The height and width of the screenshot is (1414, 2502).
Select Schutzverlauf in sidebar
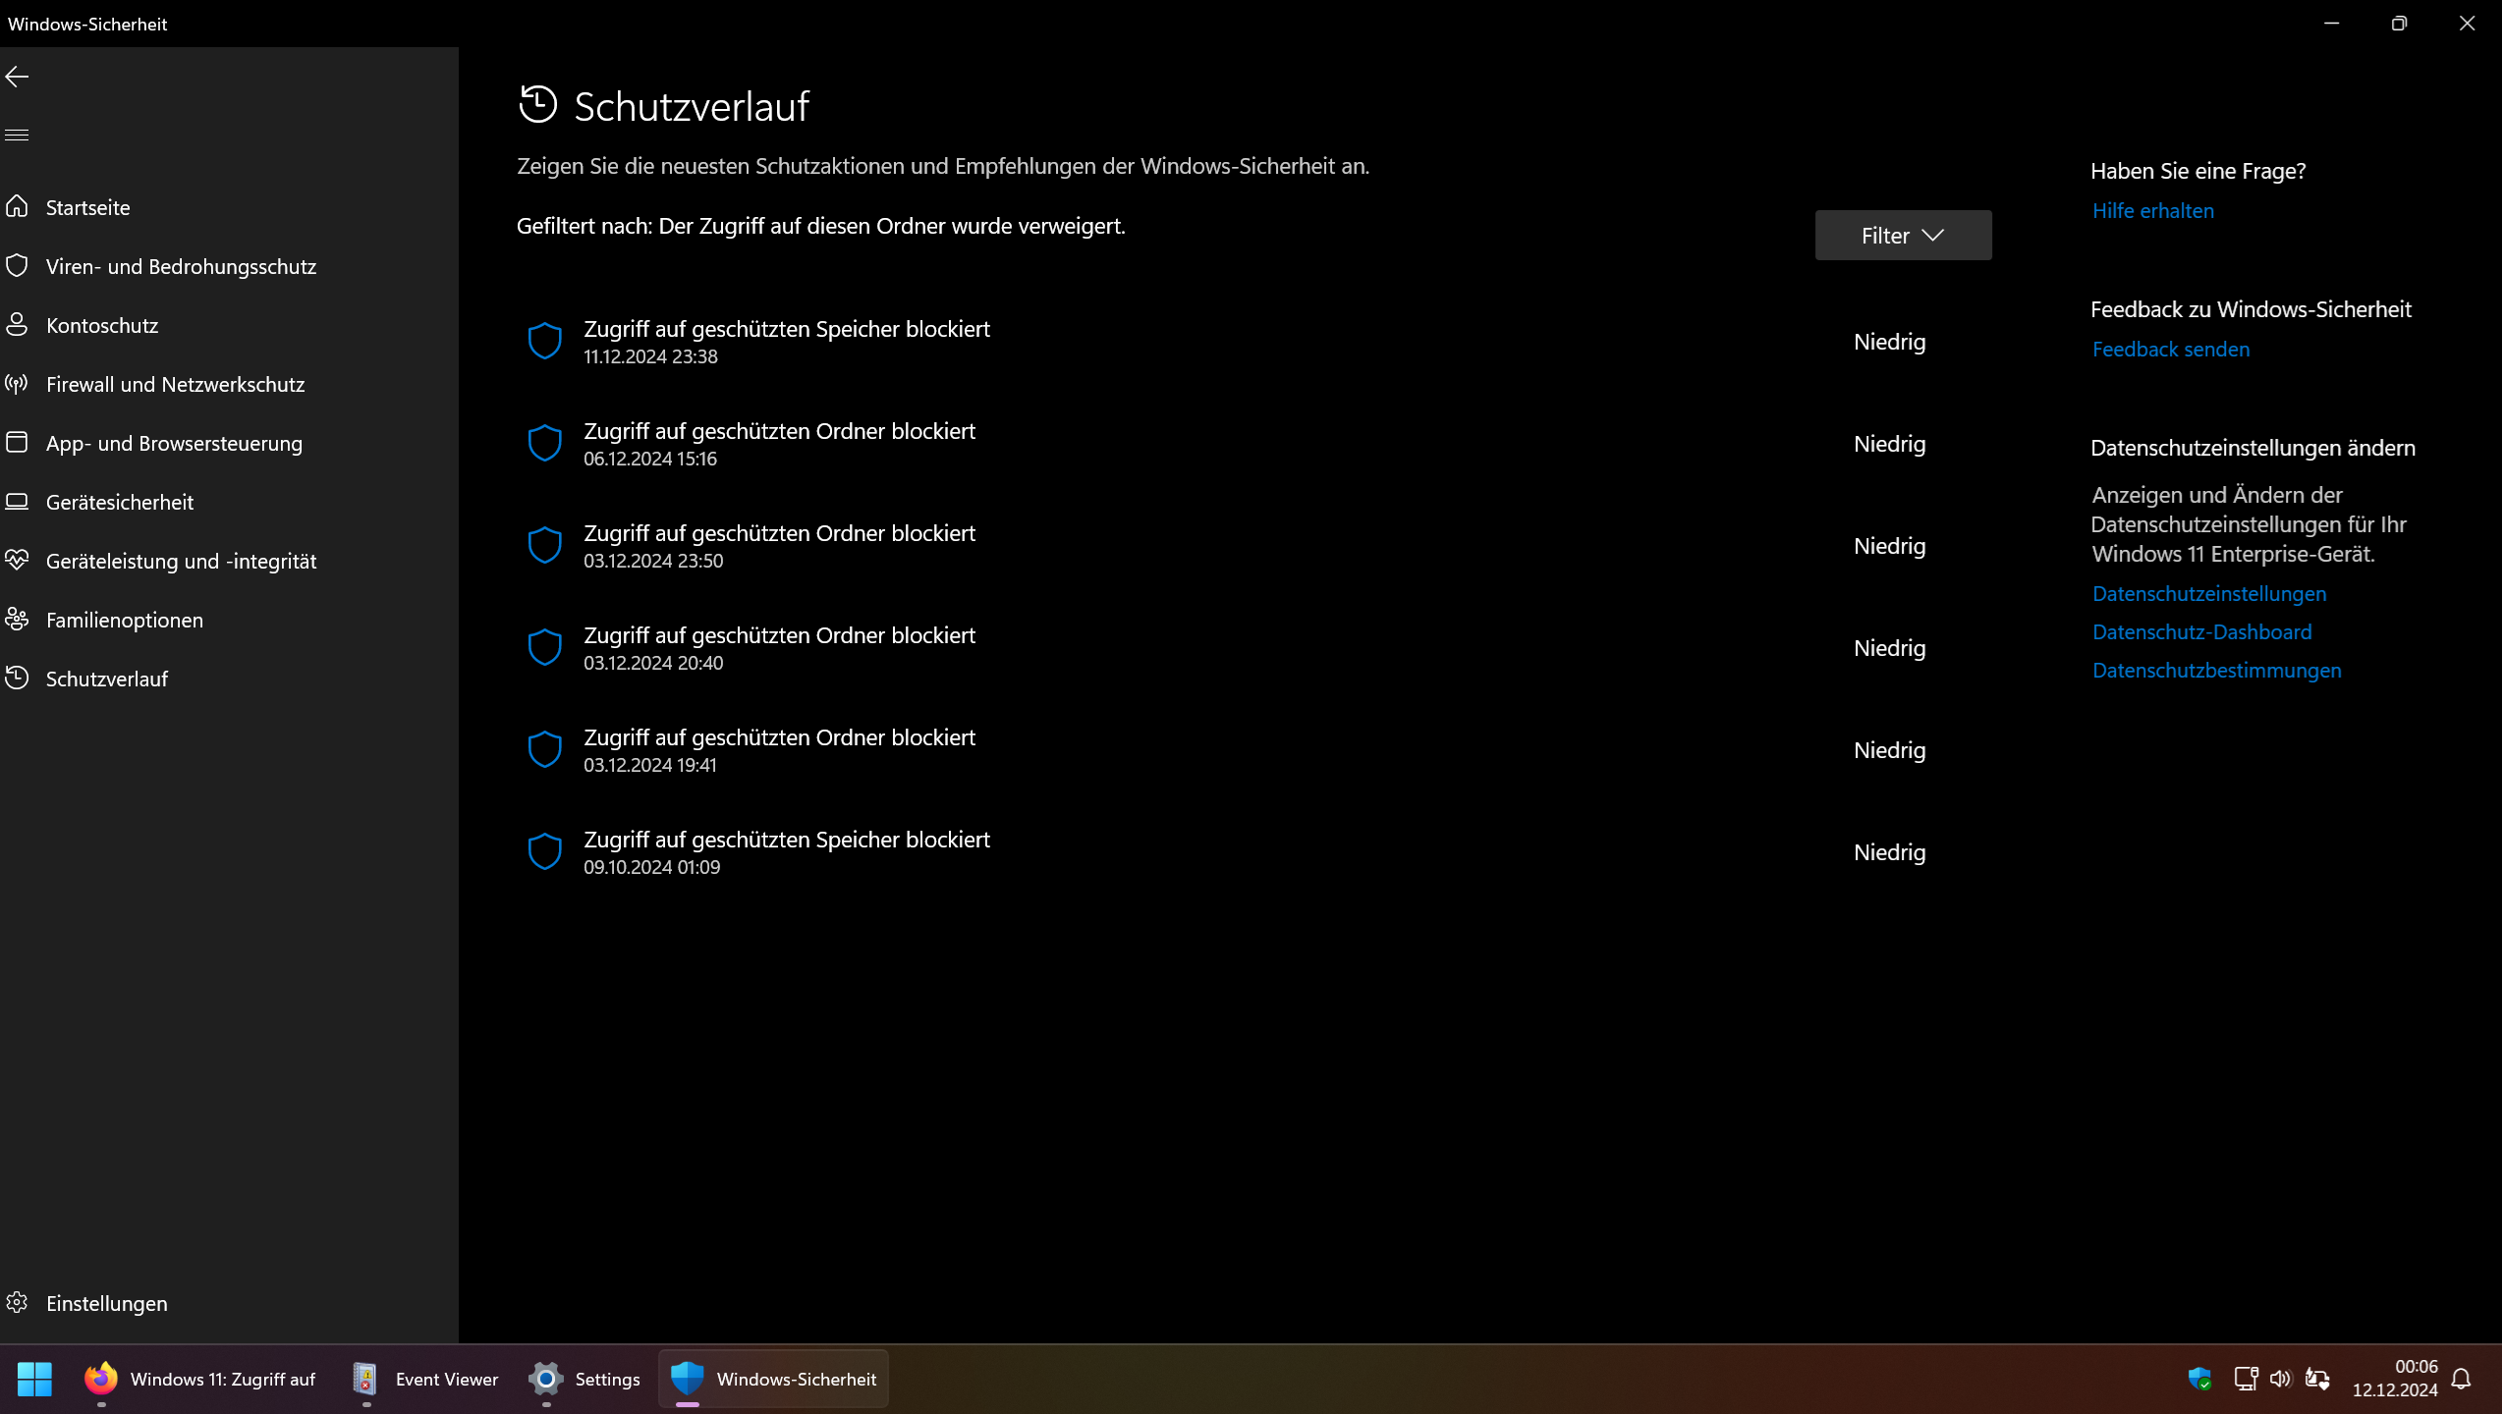click(x=107, y=679)
